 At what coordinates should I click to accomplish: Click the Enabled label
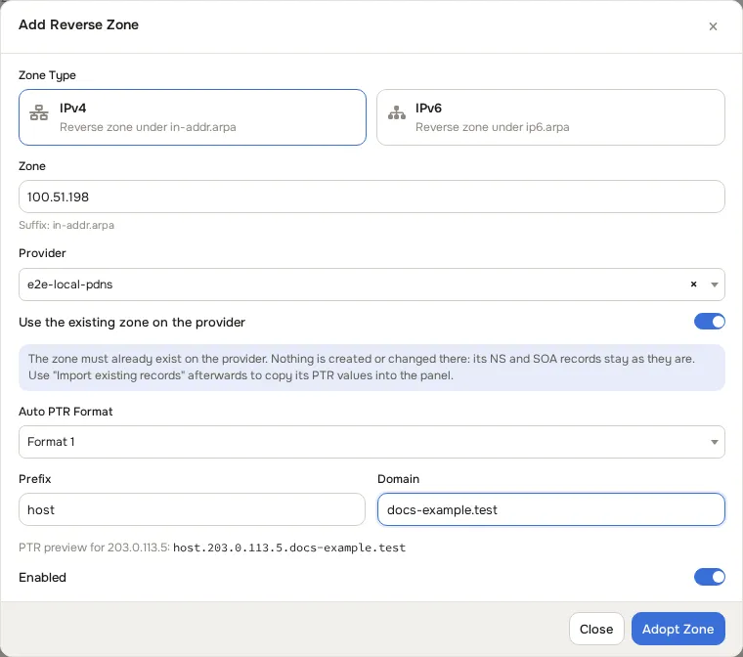tap(43, 578)
